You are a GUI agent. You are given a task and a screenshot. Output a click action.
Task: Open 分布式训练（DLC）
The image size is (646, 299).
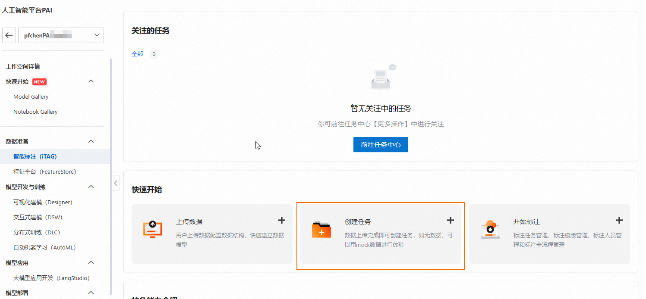[37, 233]
